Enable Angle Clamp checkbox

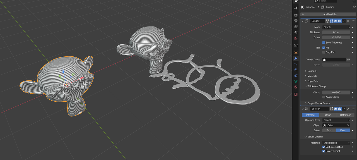(x=324, y=97)
